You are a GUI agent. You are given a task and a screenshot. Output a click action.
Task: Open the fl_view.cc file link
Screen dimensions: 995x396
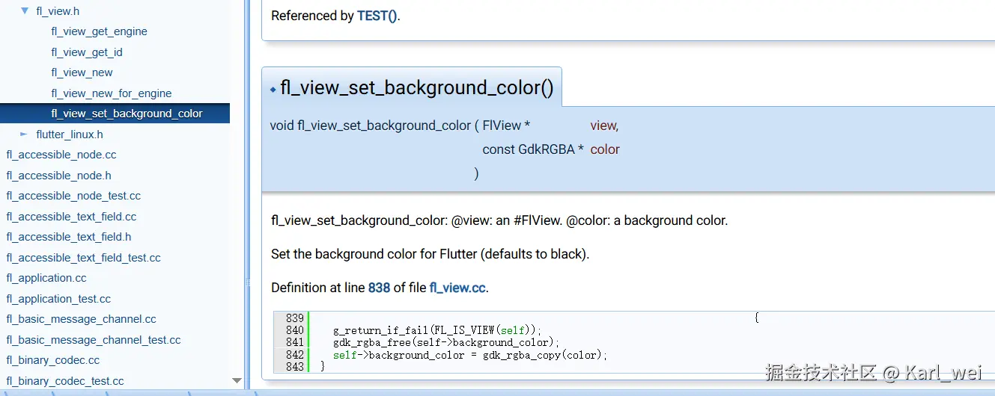[x=457, y=288]
